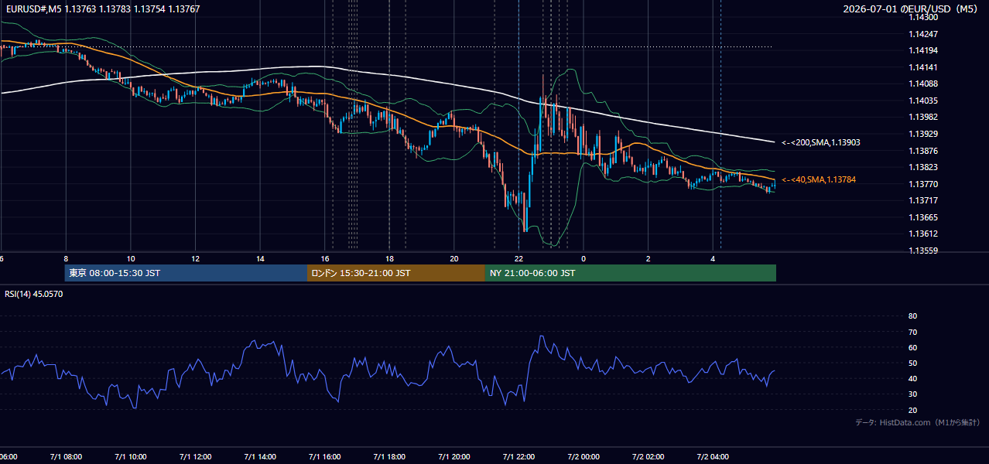Click price axis value 1.13717
The image size is (989, 464).
point(924,200)
